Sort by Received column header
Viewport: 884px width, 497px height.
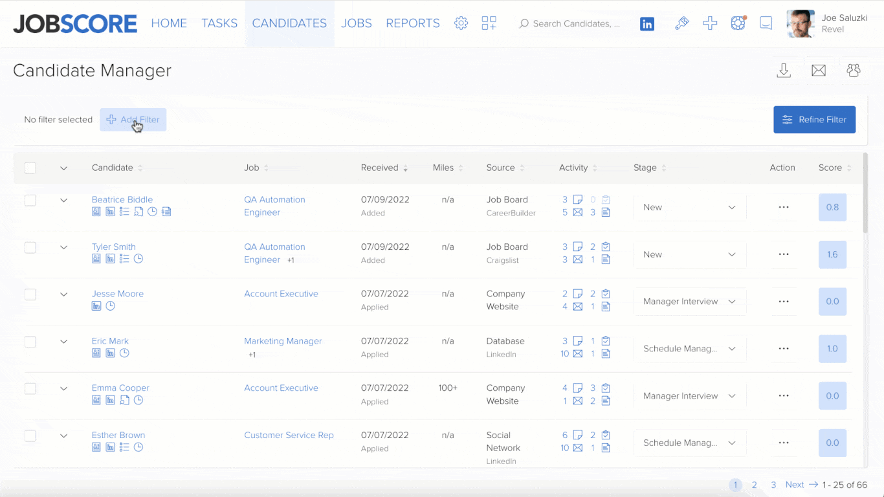click(384, 168)
